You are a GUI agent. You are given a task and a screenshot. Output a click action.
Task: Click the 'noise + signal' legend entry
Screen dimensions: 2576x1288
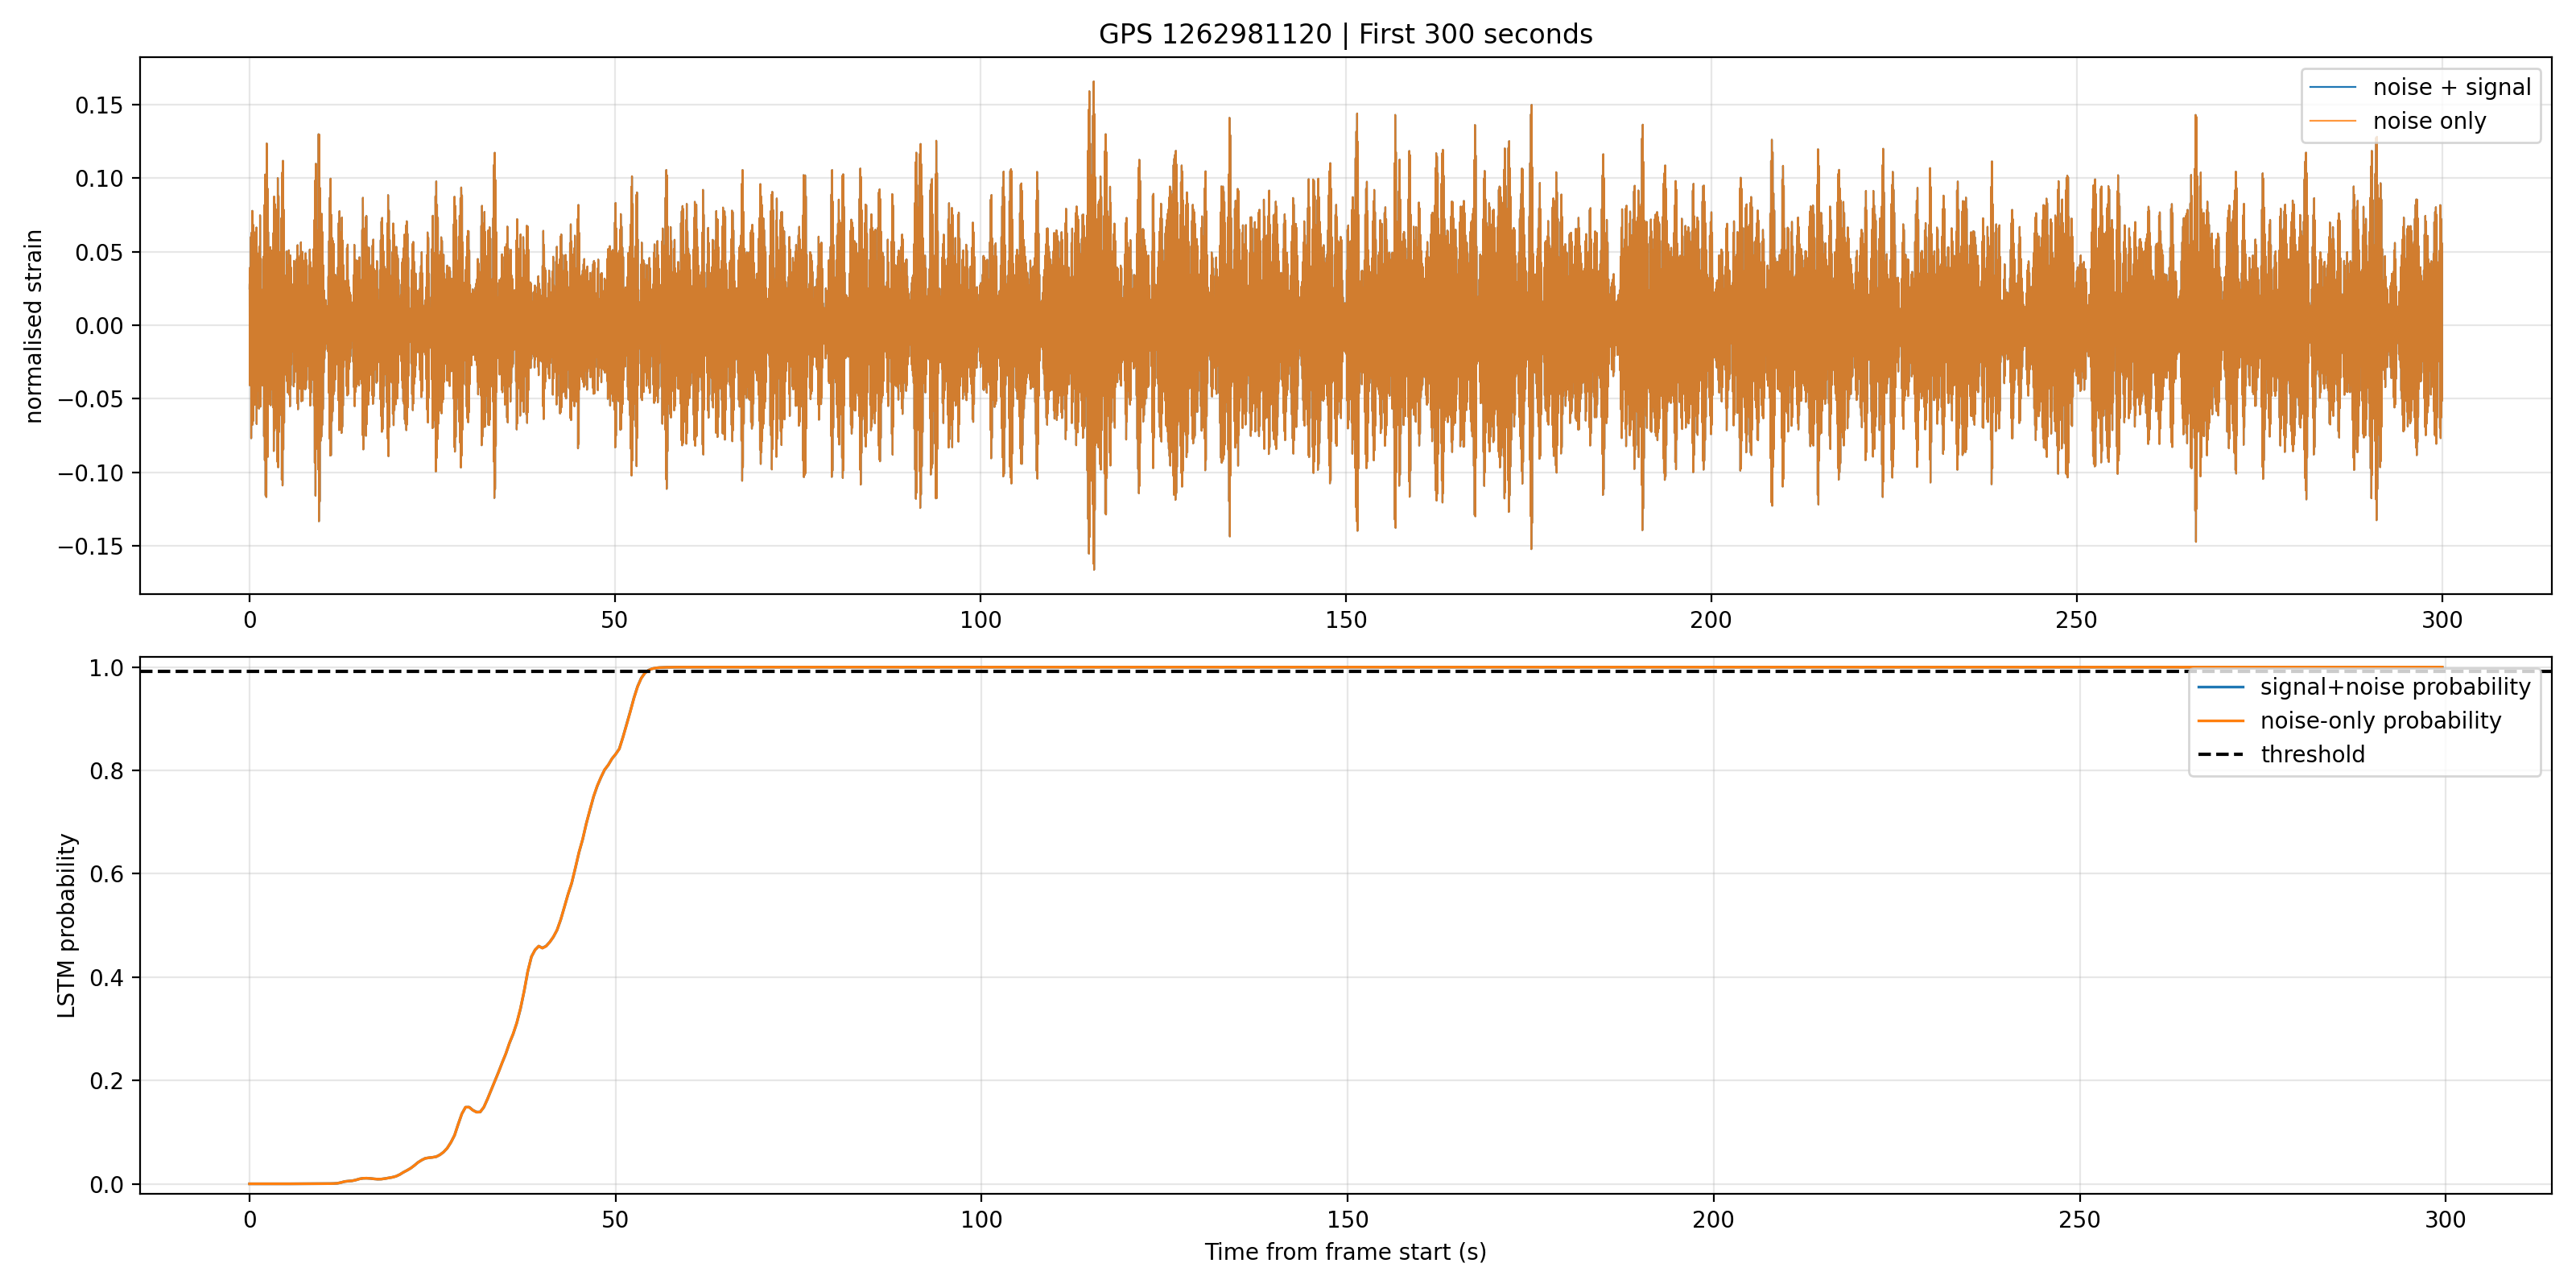click(2451, 87)
